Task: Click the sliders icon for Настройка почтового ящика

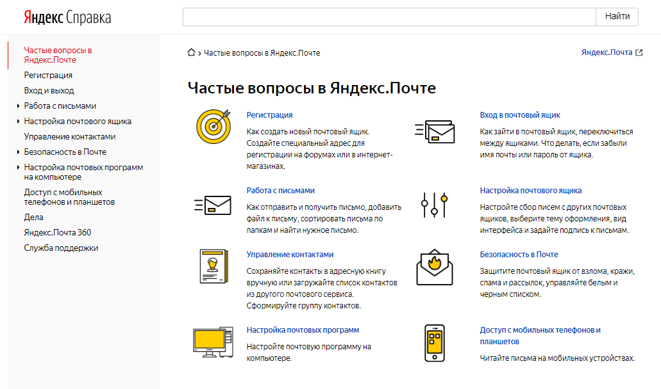Action: coord(434,205)
